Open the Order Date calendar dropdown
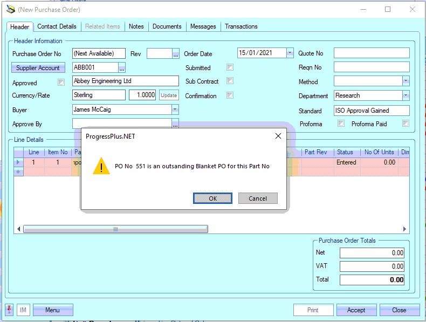 pyautogui.click(x=290, y=53)
